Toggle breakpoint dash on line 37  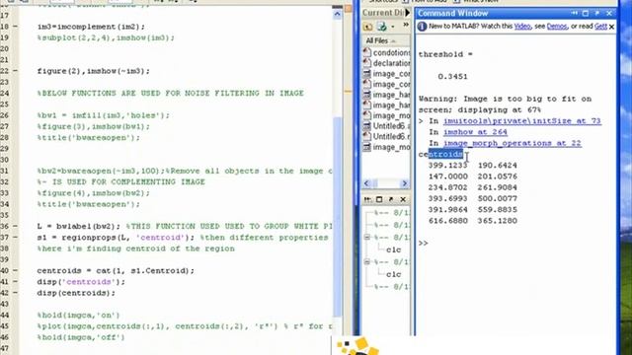[15, 238]
